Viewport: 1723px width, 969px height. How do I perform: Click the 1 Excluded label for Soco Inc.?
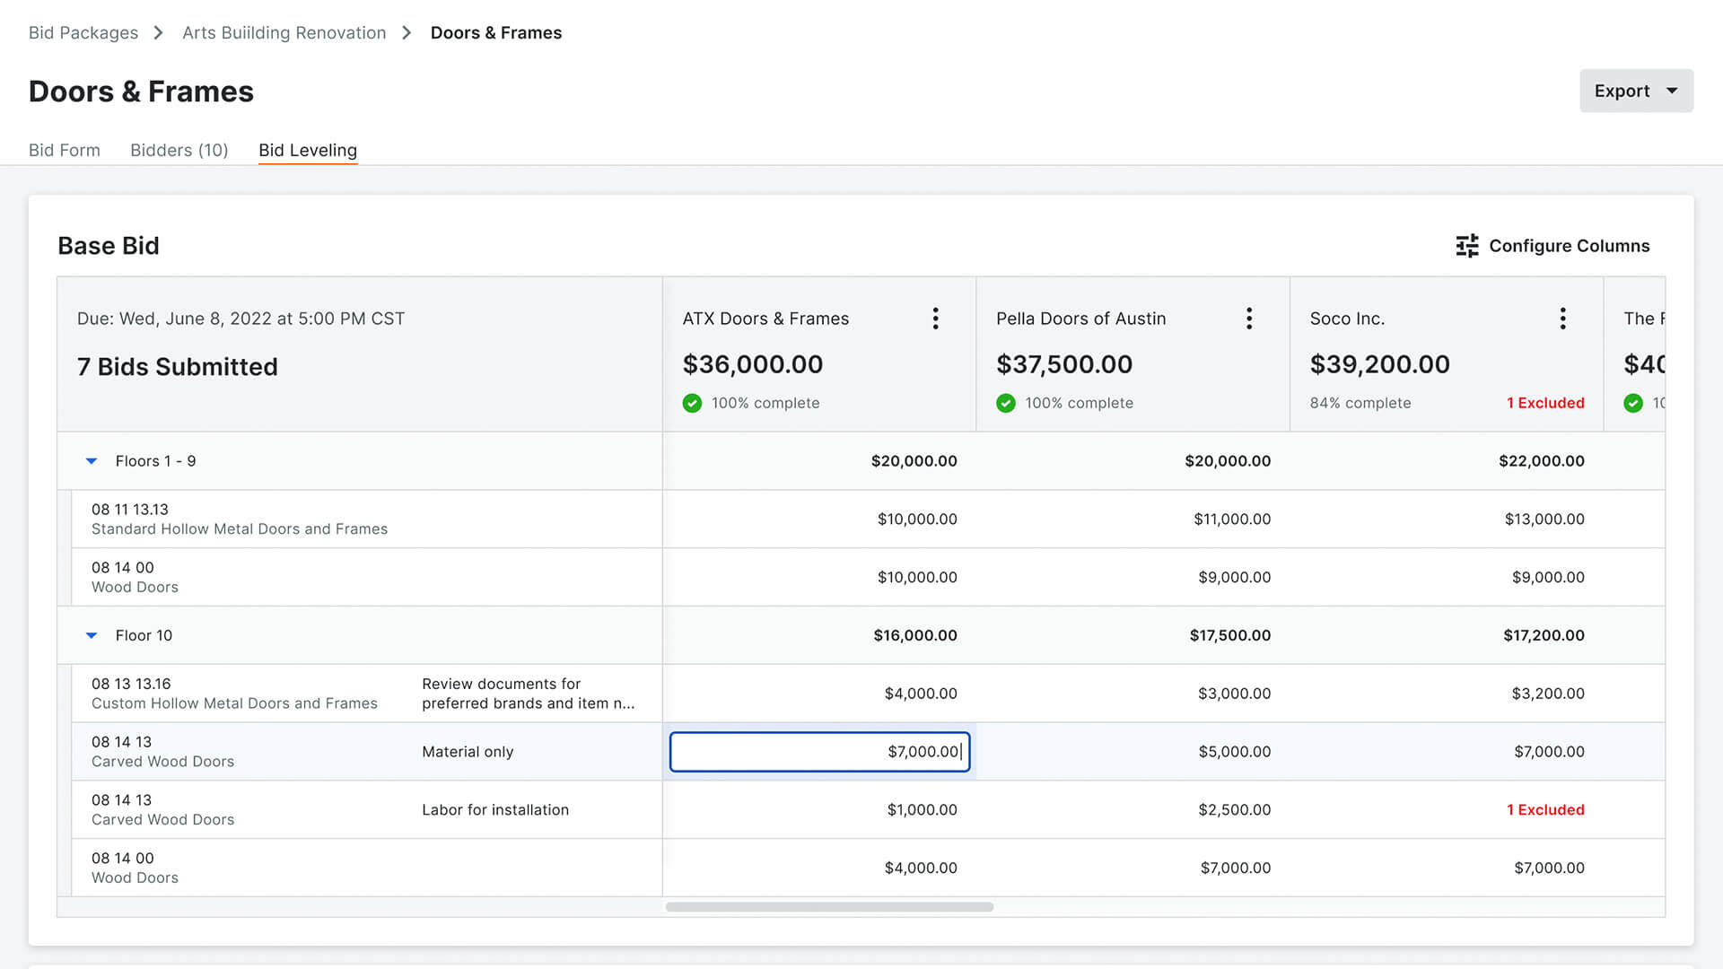pyautogui.click(x=1545, y=403)
